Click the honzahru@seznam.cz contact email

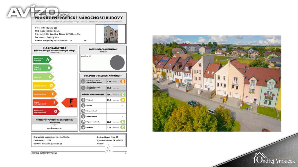[52, 144]
